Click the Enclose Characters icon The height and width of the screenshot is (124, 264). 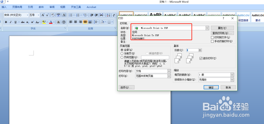[64, 22]
